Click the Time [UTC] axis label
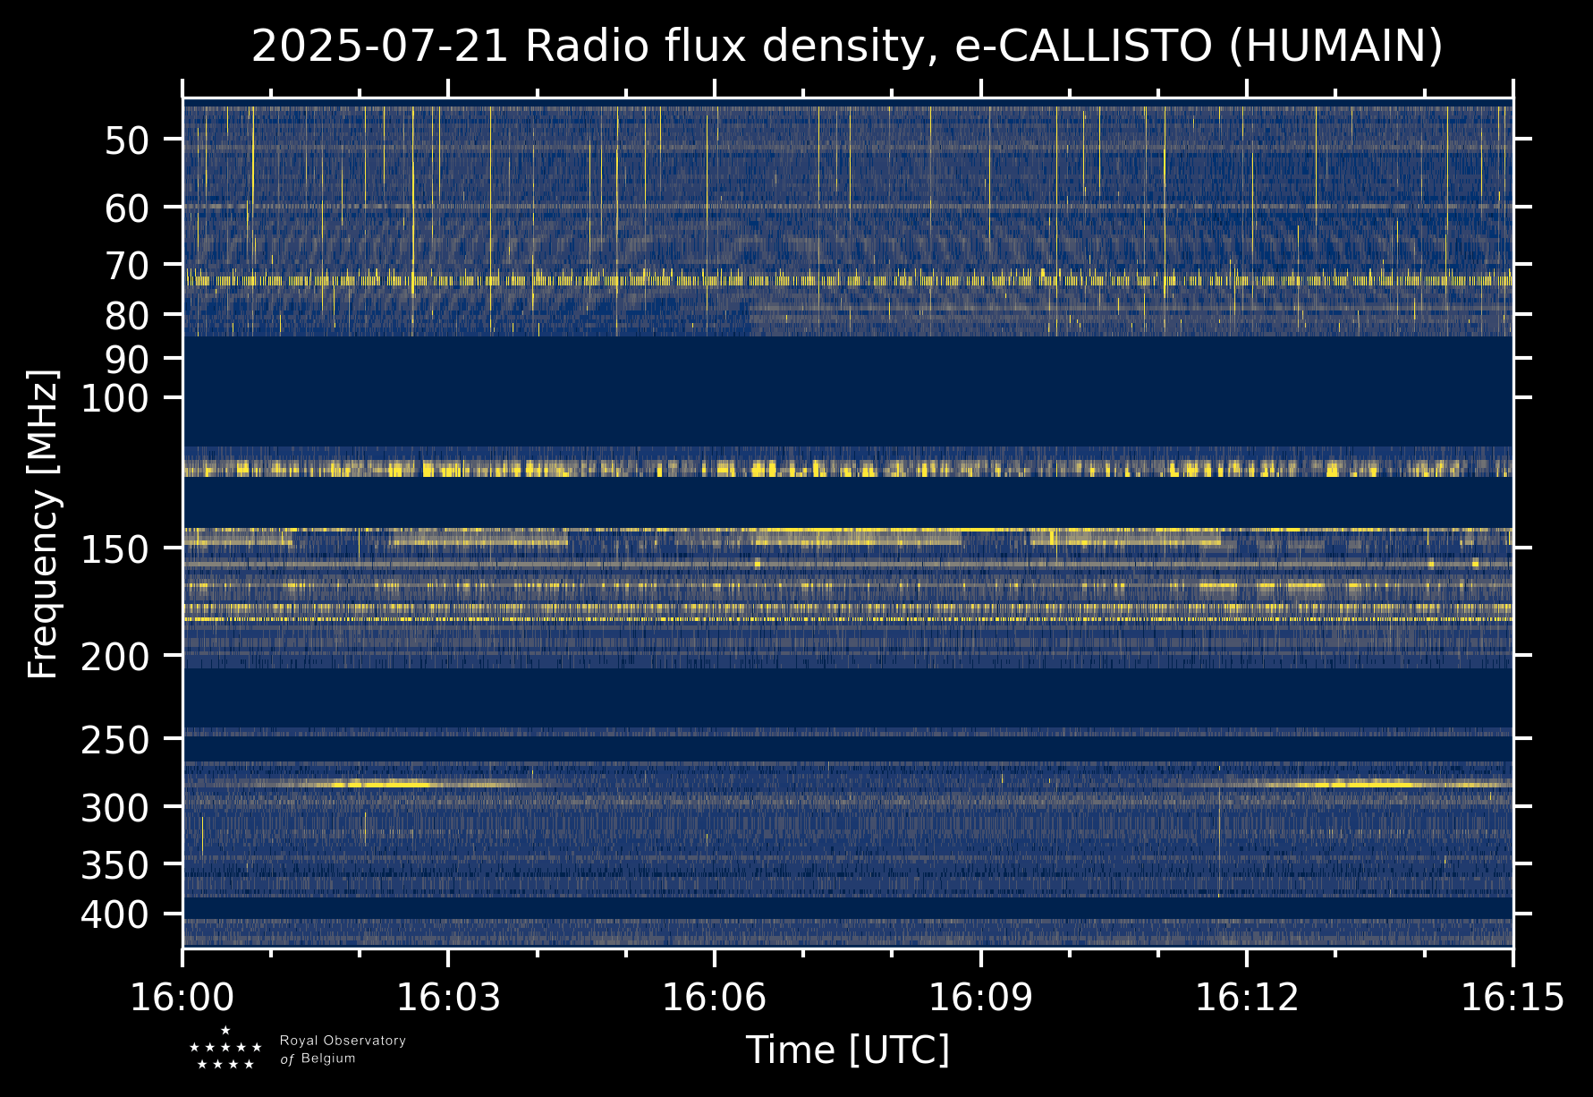Screen dimensions: 1593x1097 click(847, 1050)
